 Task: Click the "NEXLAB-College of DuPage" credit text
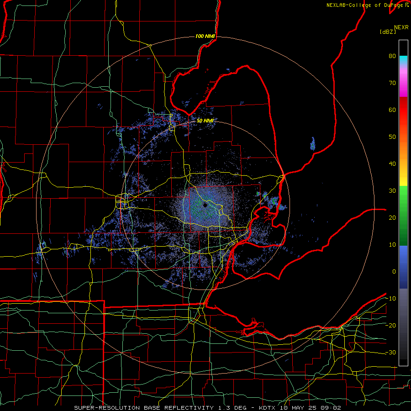tap(366, 5)
